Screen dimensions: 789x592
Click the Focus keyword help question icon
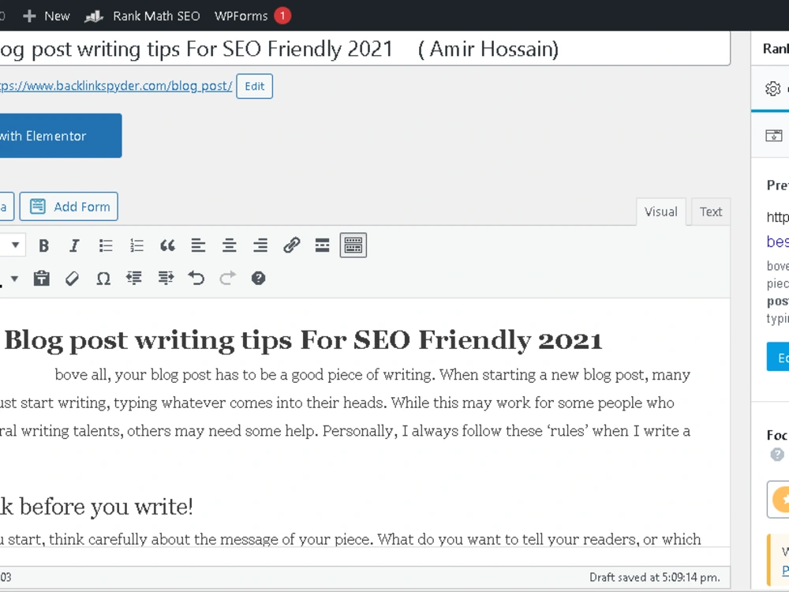pos(777,455)
